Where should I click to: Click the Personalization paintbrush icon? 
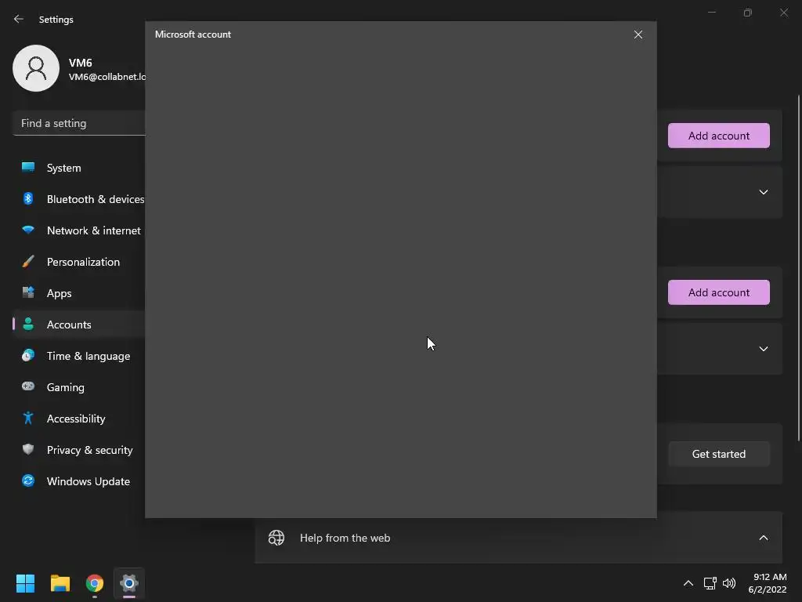(28, 261)
